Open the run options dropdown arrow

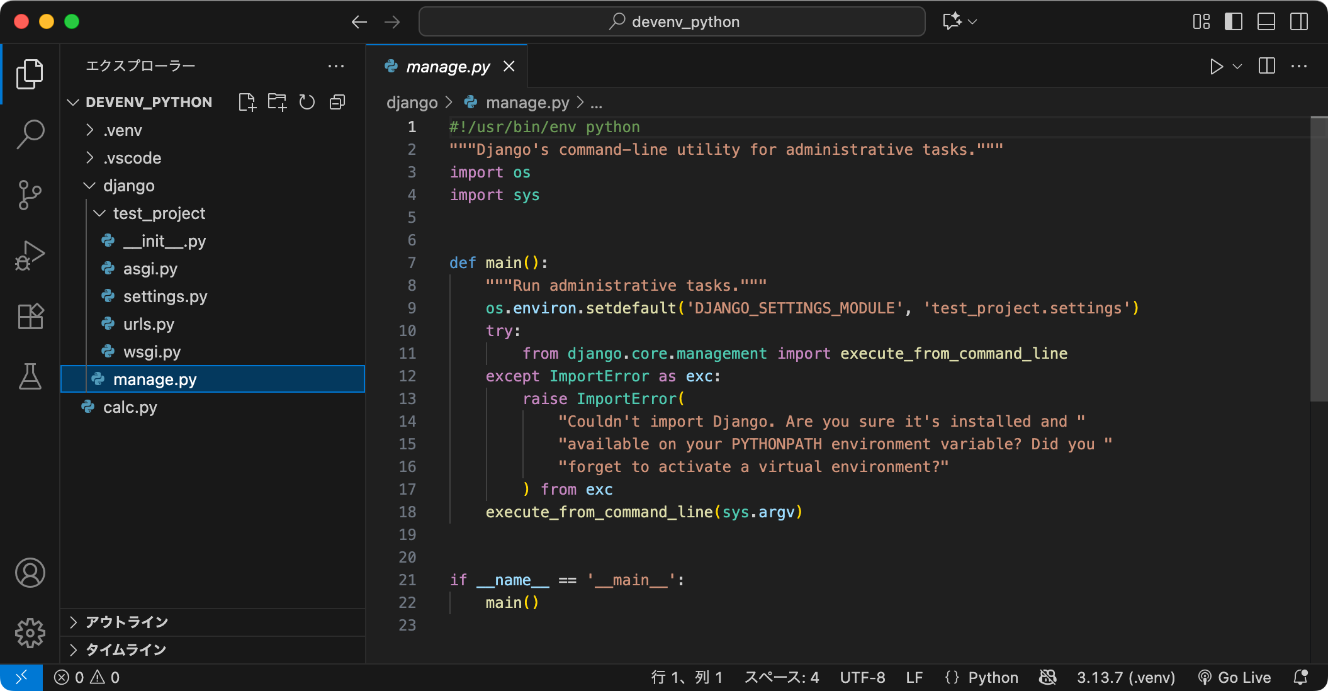tap(1237, 66)
